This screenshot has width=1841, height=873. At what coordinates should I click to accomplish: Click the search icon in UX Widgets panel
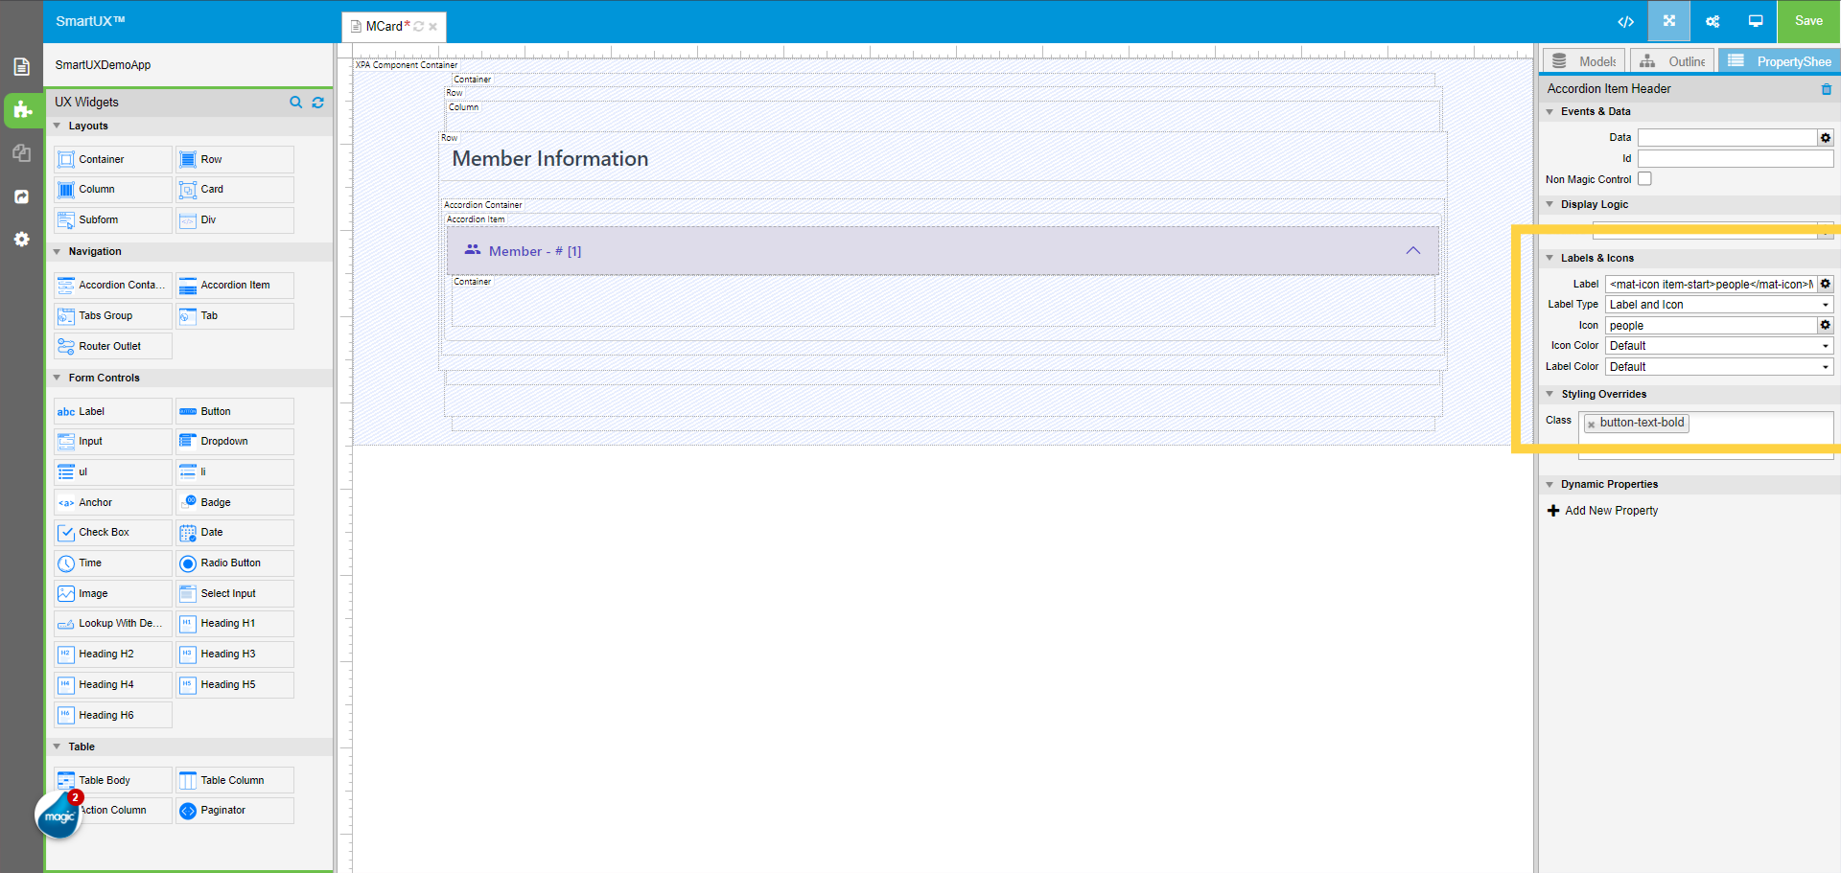[x=295, y=102]
